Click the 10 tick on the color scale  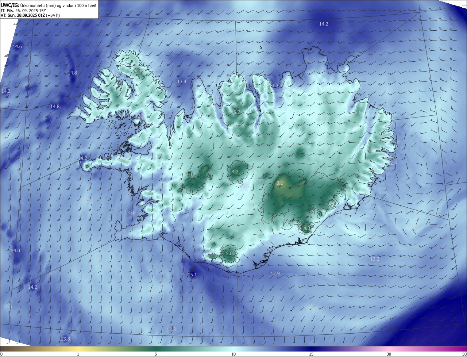233,354
